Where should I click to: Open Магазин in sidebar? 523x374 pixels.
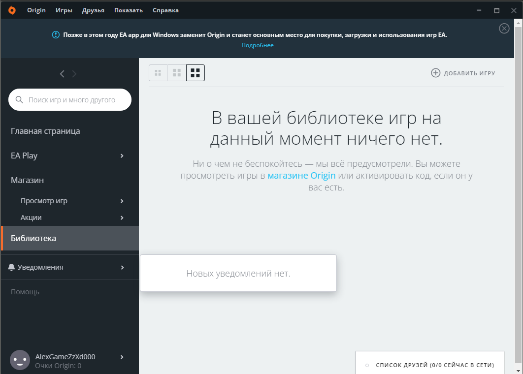click(28, 180)
